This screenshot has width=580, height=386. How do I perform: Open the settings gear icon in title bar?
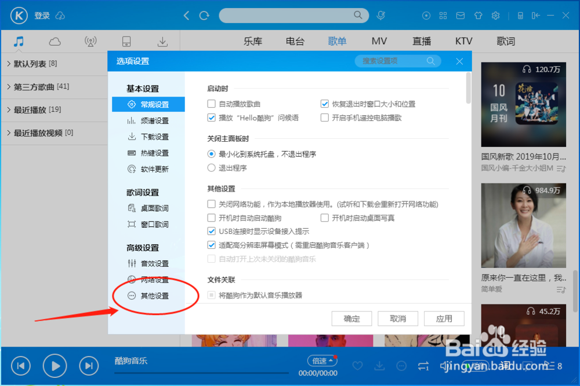496,16
